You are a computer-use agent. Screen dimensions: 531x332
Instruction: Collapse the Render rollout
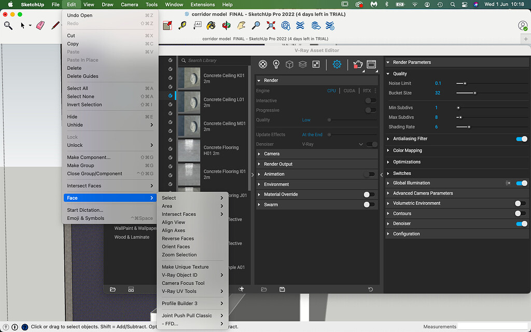(x=258, y=80)
